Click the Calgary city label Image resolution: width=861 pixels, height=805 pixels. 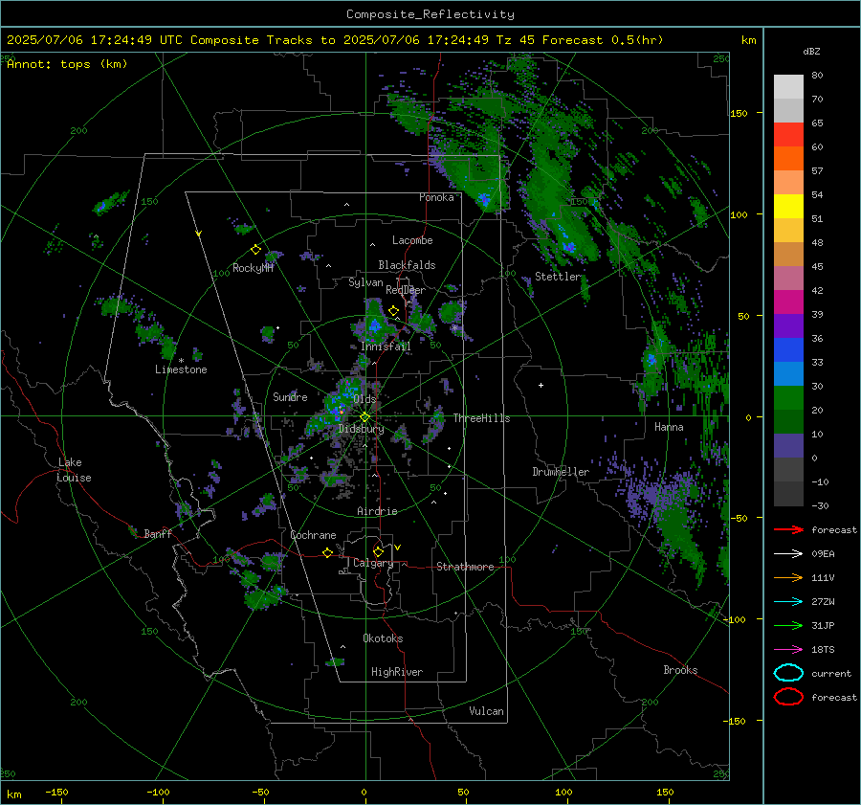coord(373,563)
